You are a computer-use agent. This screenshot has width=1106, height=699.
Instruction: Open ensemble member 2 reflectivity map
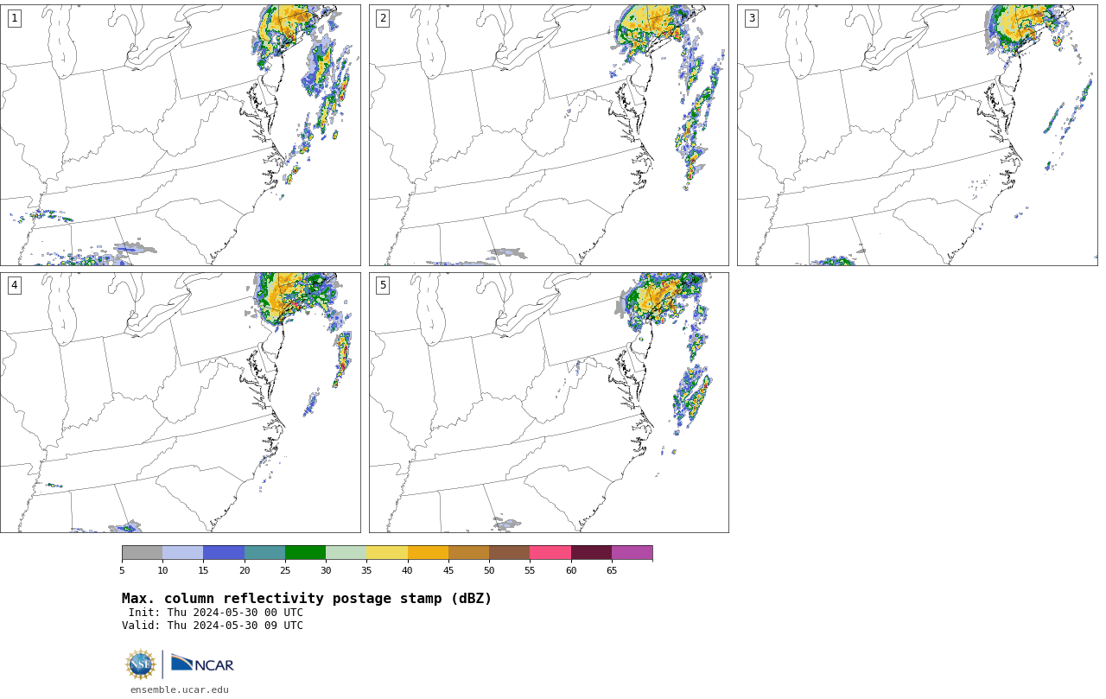(549, 135)
